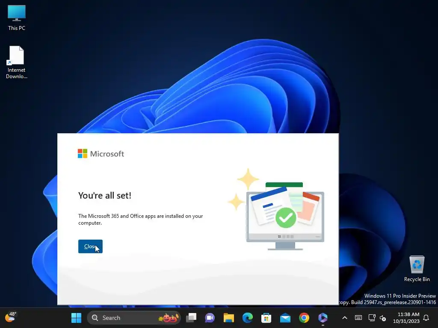Open File Explorer from the taskbar
Viewport: 438px width, 328px height.
coord(228,318)
